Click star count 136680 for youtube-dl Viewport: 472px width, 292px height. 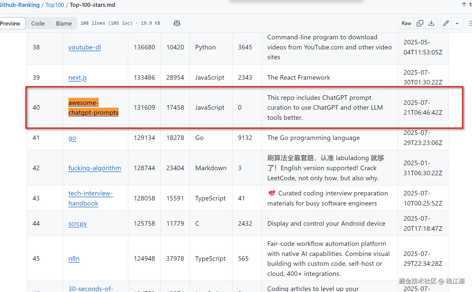click(x=144, y=47)
